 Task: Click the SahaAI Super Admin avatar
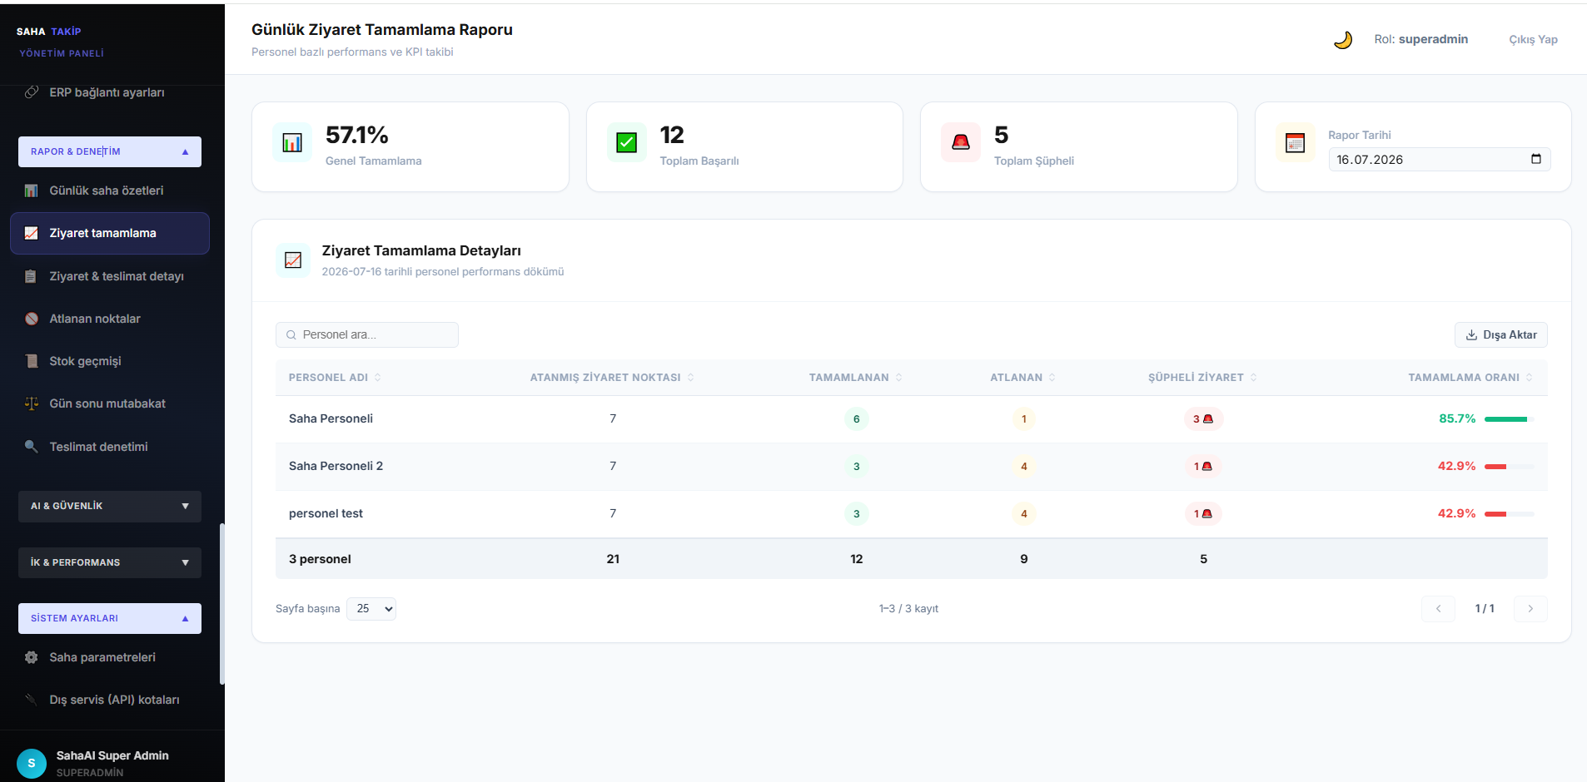(x=32, y=763)
